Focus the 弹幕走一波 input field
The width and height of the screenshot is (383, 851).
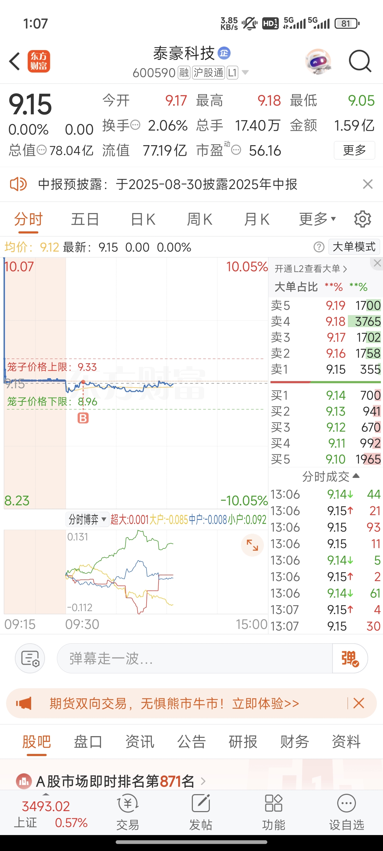(x=195, y=658)
